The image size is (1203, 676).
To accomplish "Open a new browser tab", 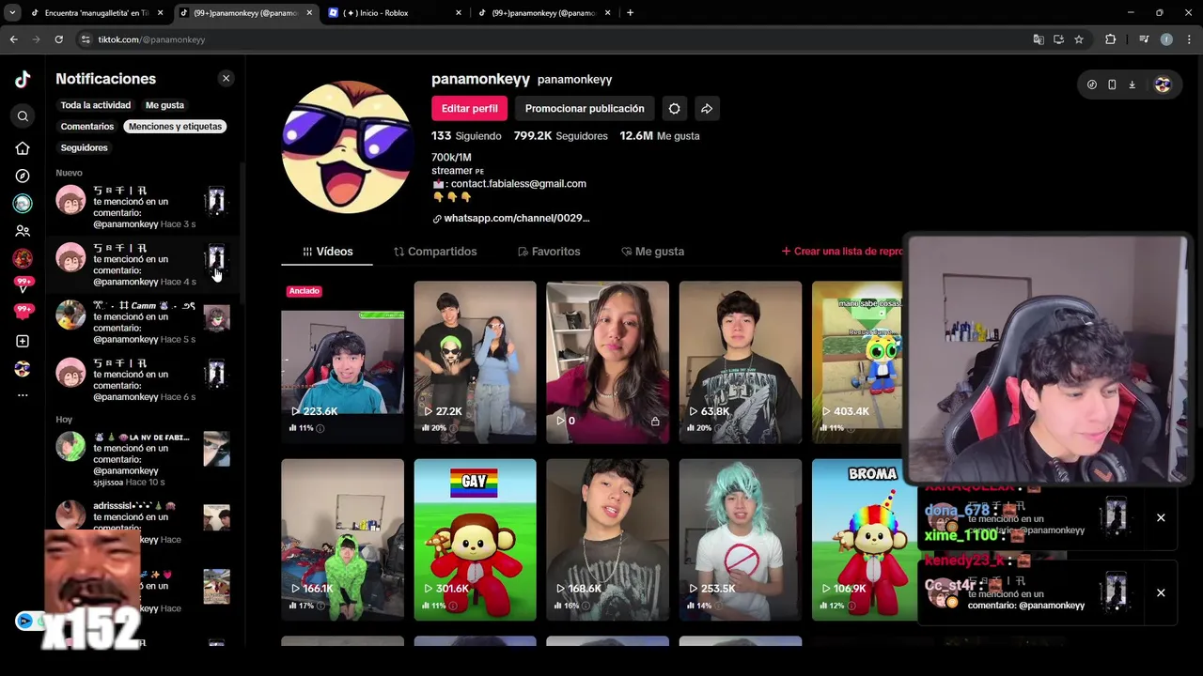I will coord(630,13).
